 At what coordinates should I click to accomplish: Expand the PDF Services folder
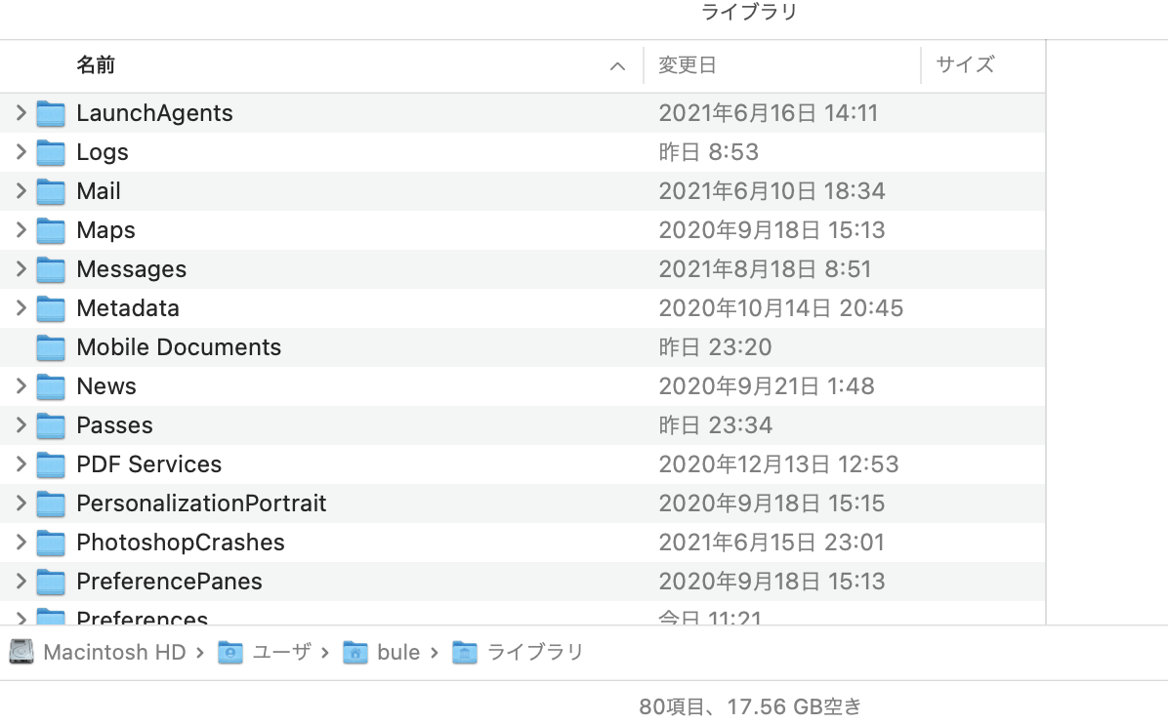pyautogui.click(x=21, y=464)
